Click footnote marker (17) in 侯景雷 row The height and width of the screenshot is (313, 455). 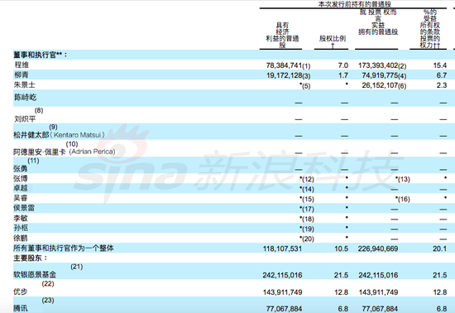(x=308, y=209)
